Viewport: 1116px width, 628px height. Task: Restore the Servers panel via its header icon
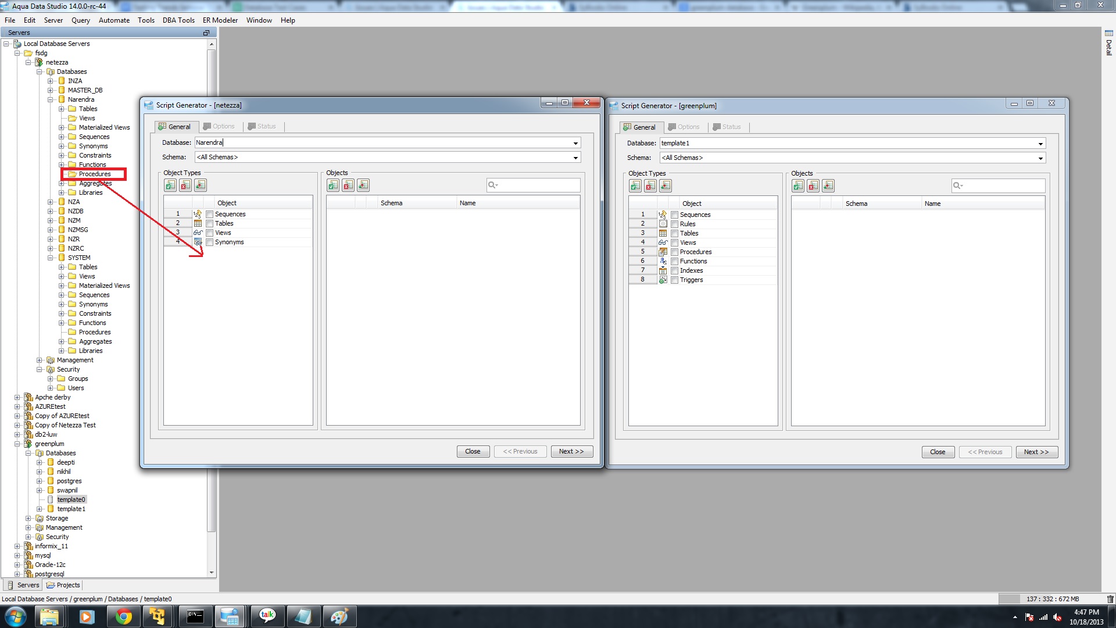point(206,33)
